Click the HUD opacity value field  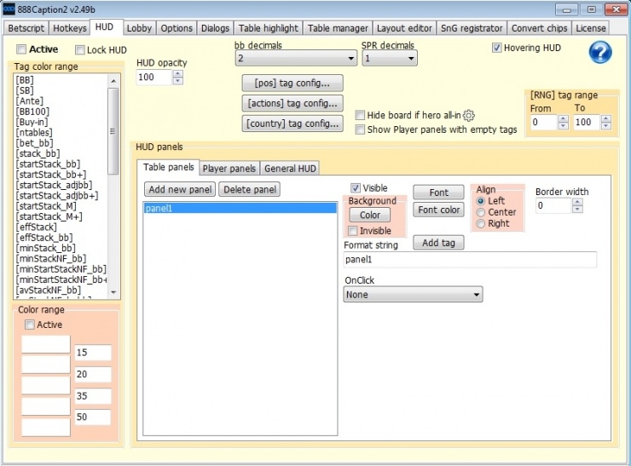click(154, 78)
